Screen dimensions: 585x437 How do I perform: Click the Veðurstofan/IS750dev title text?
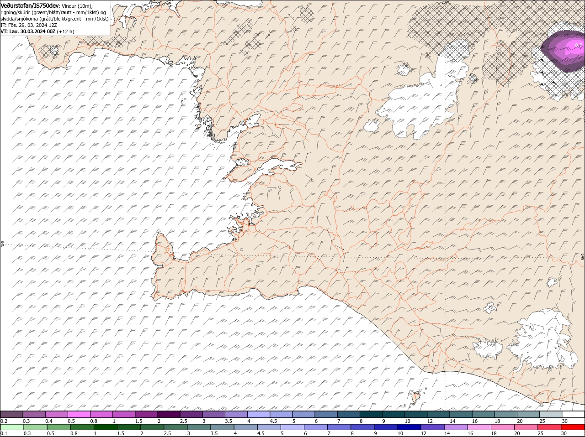click(x=30, y=5)
